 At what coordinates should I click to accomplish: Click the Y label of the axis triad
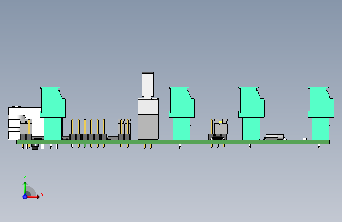(25, 178)
